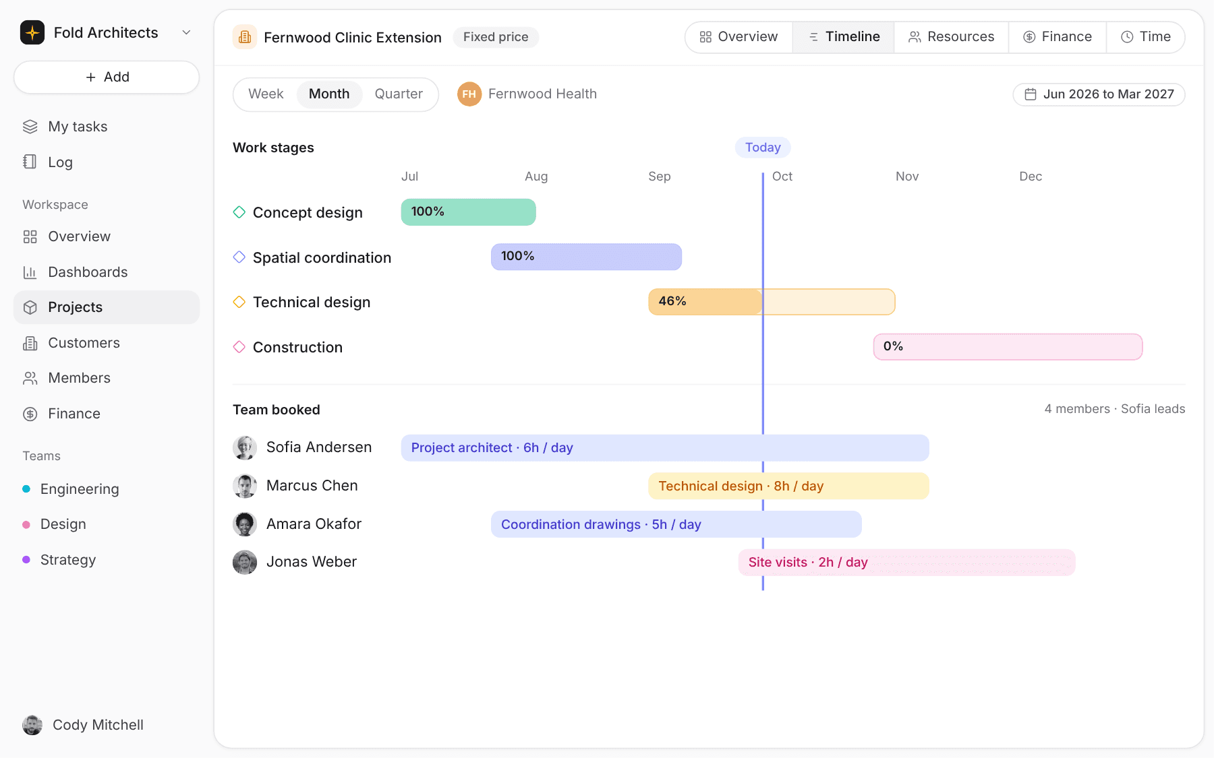
Task: Switch timeline scale to Month
Action: 329,94
